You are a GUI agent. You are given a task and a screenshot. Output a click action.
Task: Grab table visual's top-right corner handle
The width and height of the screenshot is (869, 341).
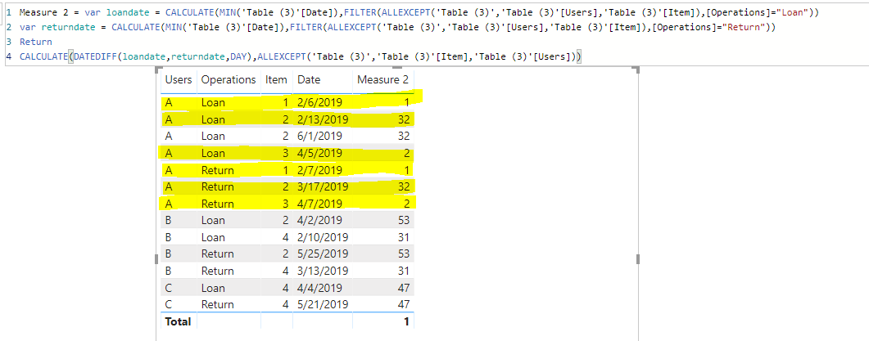coord(638,70)
